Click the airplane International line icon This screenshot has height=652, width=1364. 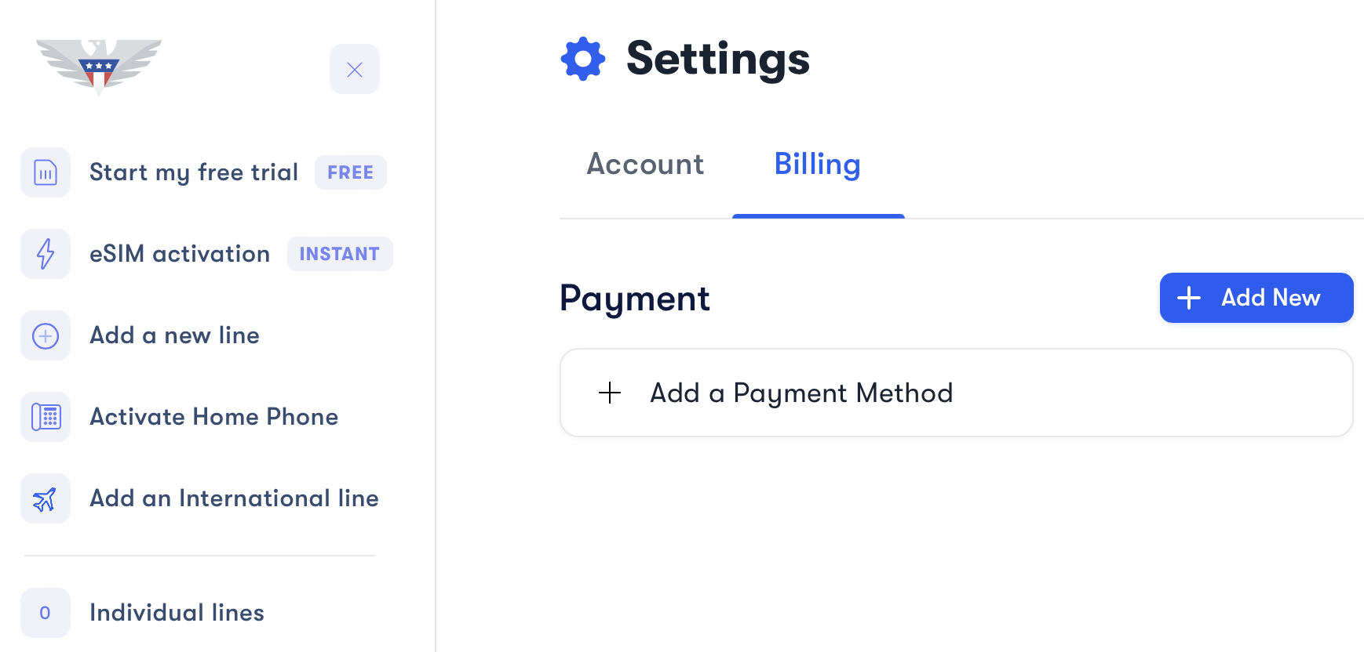point(46,498)
